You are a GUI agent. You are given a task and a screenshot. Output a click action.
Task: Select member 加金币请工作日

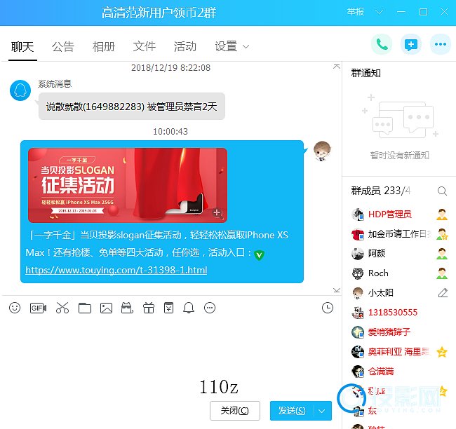coord(398,234)
